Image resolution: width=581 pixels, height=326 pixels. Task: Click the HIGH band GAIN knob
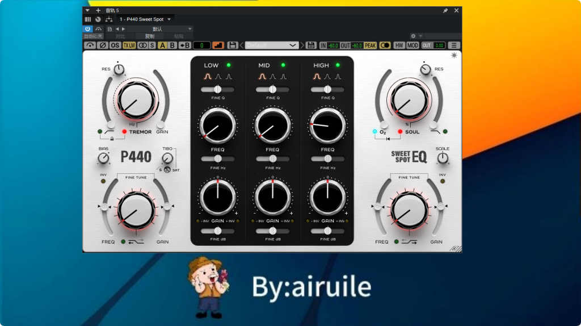pyautogui.click(x=327, y=197)
